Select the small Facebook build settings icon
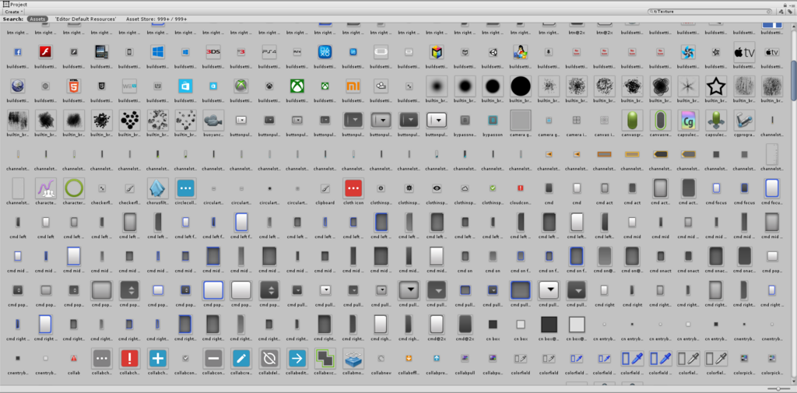 [x=18, y=52]
